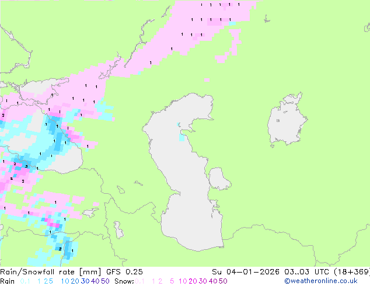
Task: Click the 'Rain' legend label
Action: point(8,281)
